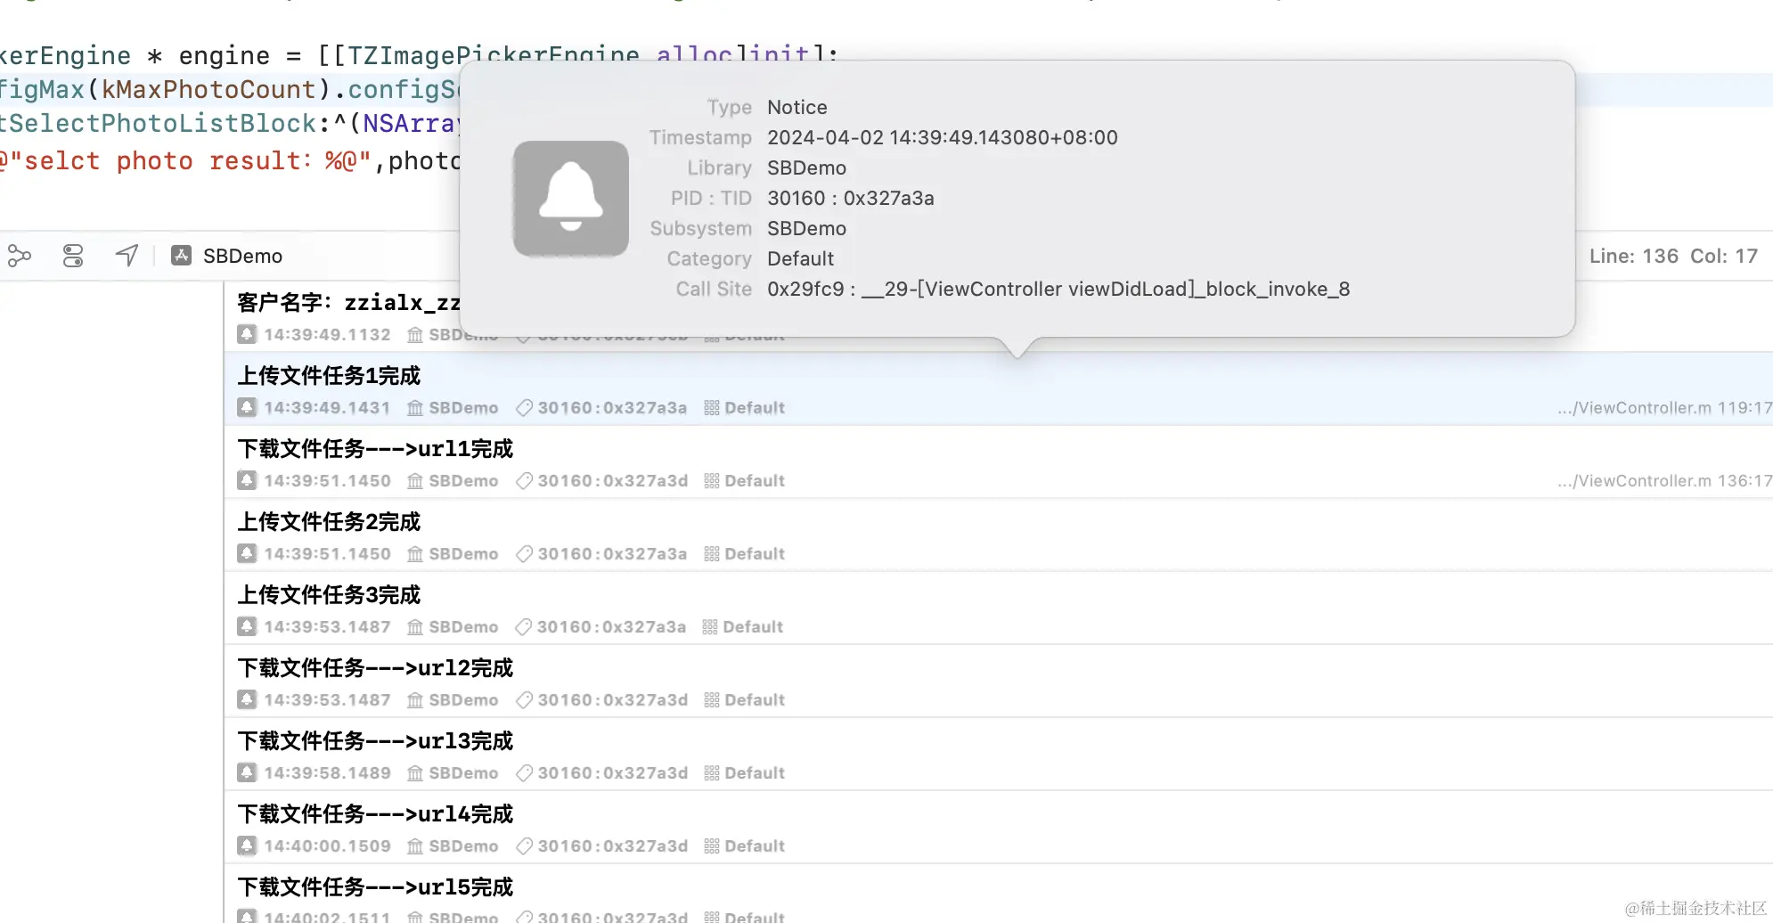Image resolution: width=1773 pixels, height=923 pixels.
Task: Click thread tag icon in 上传文件任务2完成 row
Action: (524, 554)
